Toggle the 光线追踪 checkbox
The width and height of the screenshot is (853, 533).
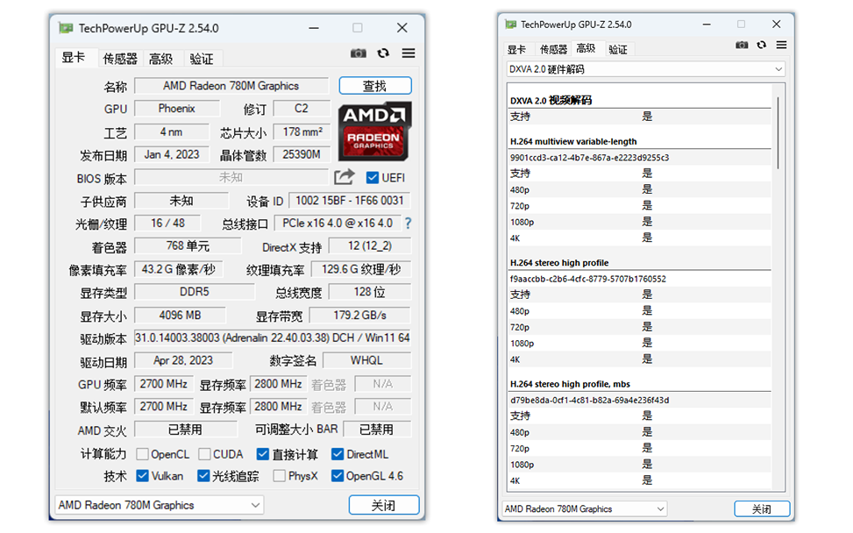click(x=203, y=476)
